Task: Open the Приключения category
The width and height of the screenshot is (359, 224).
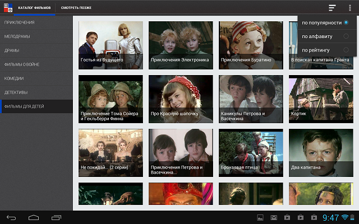Action: [x=36, y=22]
